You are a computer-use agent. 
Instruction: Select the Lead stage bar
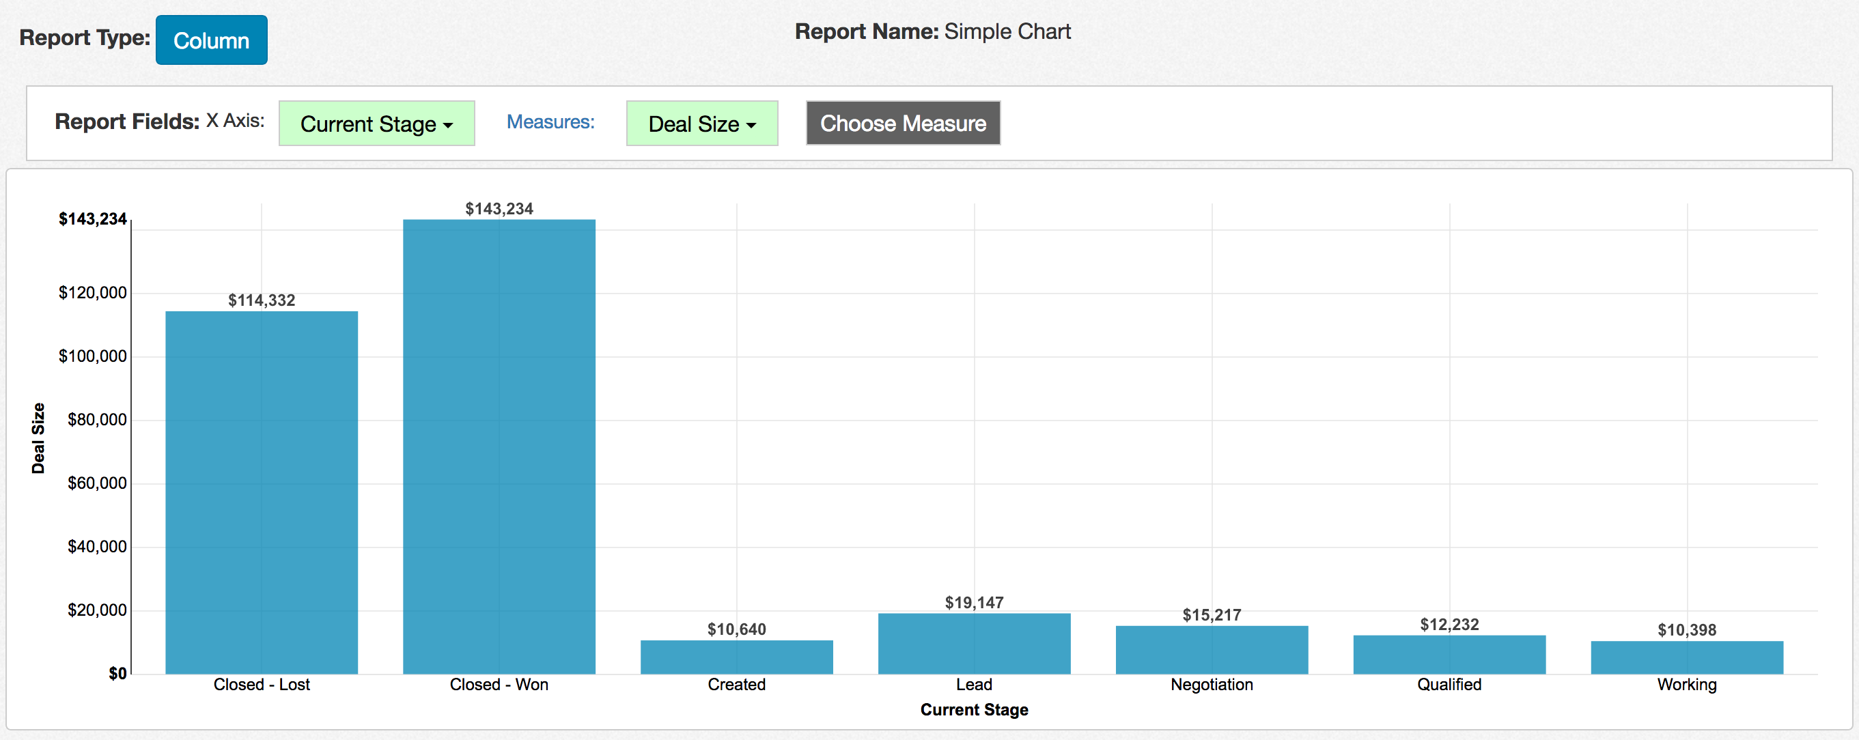tap(973, 643)
